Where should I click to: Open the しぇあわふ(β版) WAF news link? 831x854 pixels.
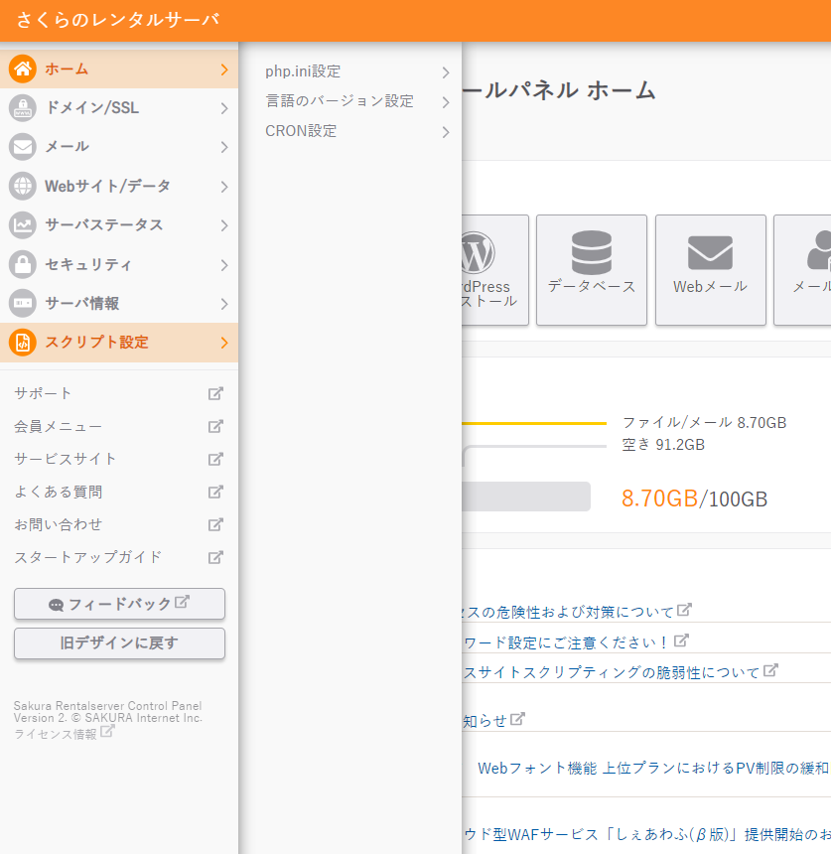click(x=646, y=834)
